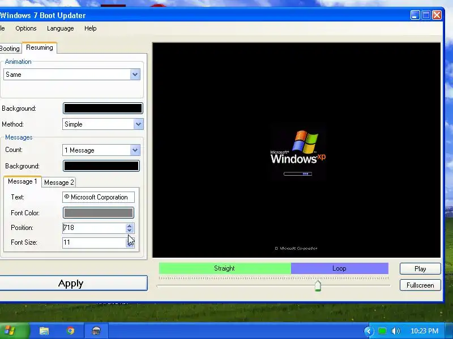The image size is (453, 339).
Task: Expand the Animation dropdown showing Same
Action: (72, 75)
